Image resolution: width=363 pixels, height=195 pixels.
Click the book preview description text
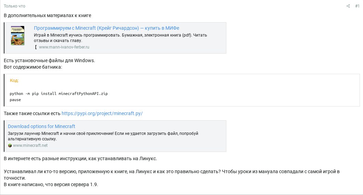[x=121, y=38]
